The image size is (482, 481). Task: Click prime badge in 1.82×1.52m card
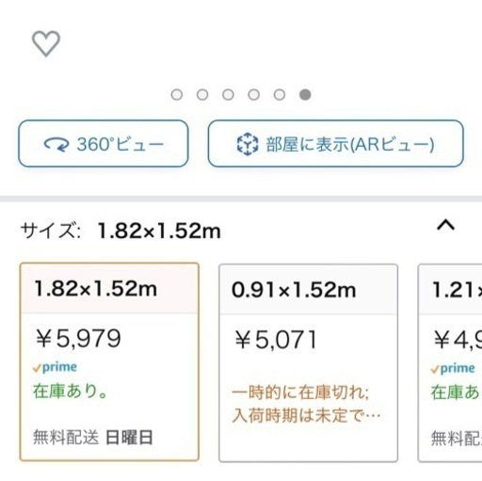55,367
